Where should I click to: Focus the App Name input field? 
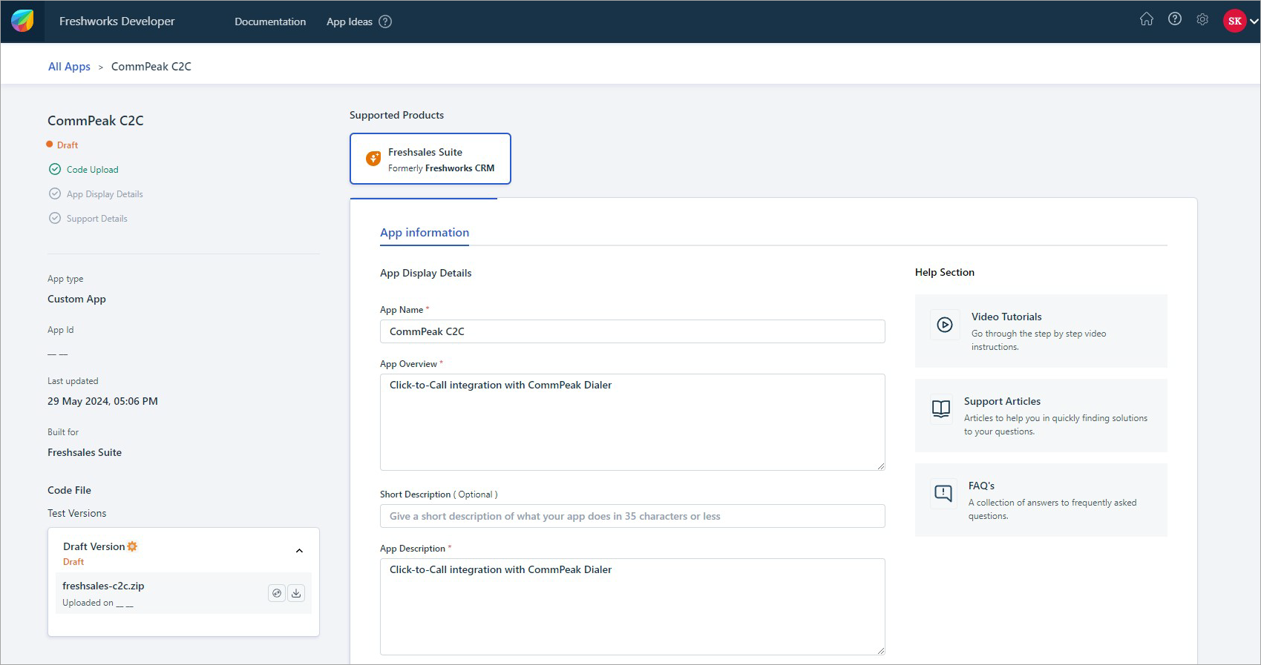pos(632,331)
